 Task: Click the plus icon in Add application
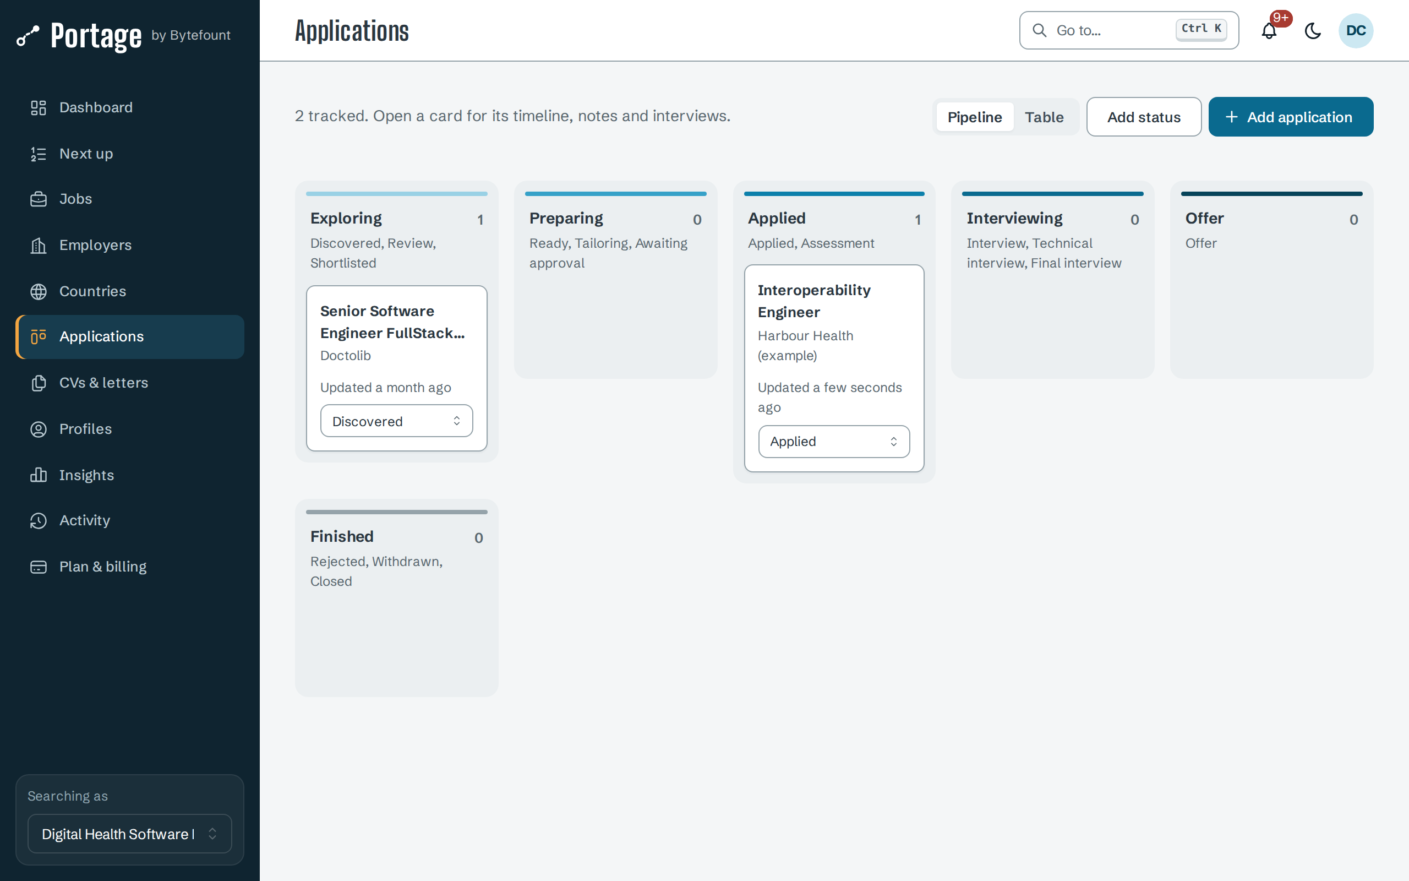1231,117
